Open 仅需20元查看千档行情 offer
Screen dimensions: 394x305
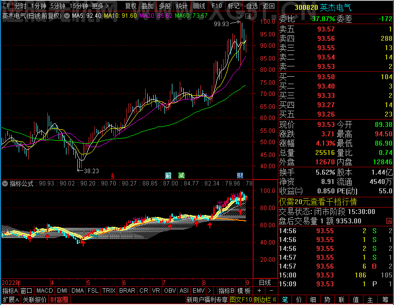(318, 202)
